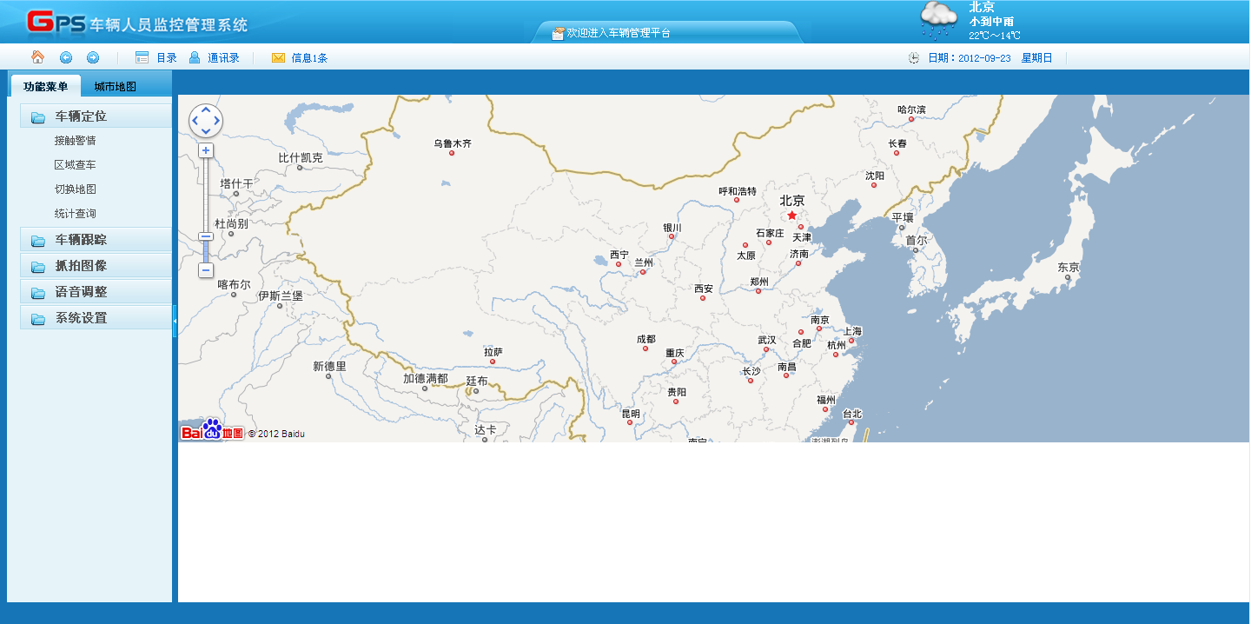Click the 东京 city label on map
The height and width of the screenshot is (624, 1251).
[1068, 268]
